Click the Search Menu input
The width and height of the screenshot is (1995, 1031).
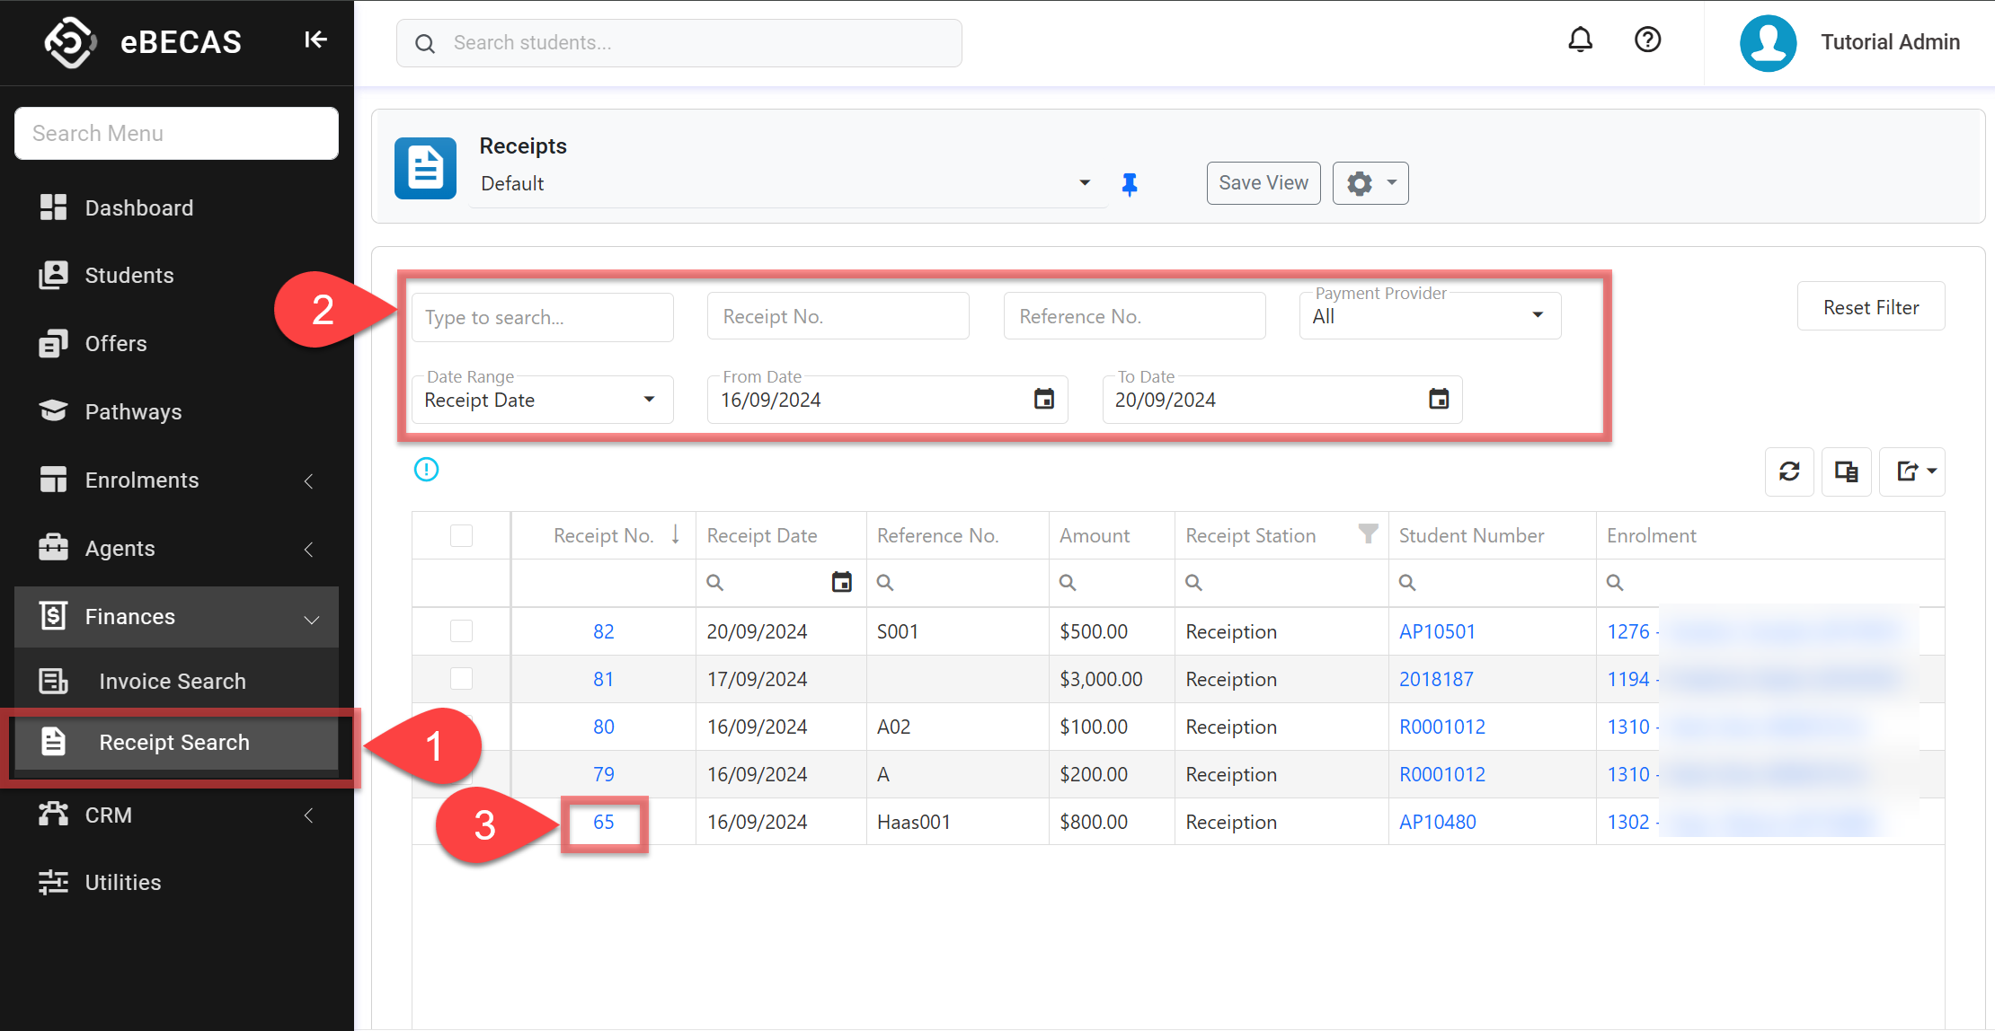point(176,134)
